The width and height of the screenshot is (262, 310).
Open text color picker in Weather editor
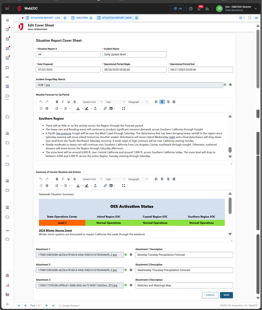click(x=78, y=108)
